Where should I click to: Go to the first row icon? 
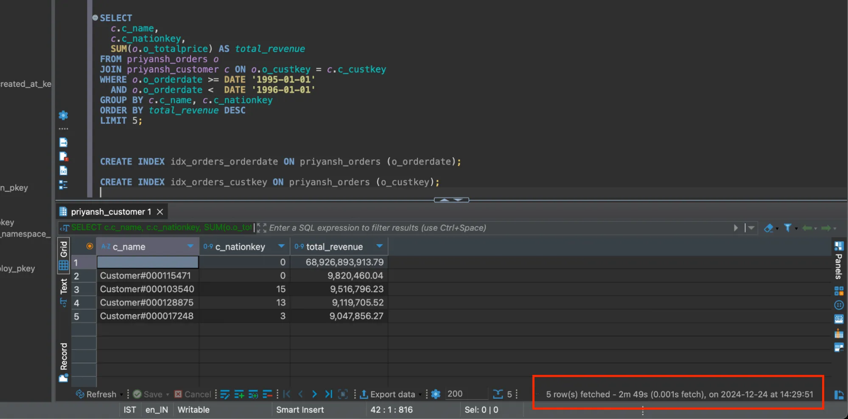coord(287,394)
